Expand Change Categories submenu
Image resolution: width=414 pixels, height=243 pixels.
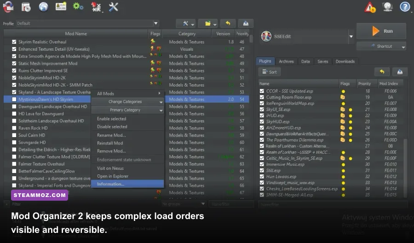127,102
